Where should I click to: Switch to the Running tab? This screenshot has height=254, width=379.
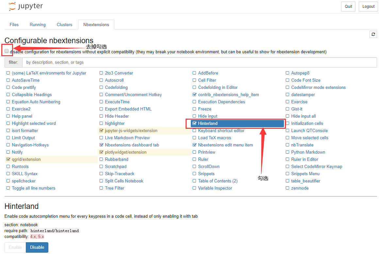38,25
